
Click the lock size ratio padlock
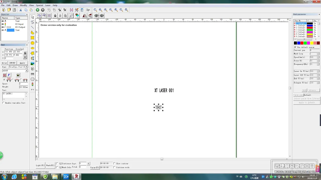pos(25,53)
